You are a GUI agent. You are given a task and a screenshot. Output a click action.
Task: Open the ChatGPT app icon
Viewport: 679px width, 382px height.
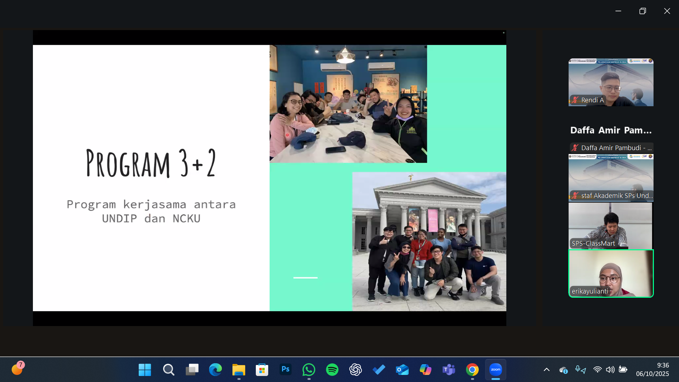click(355, 370)
